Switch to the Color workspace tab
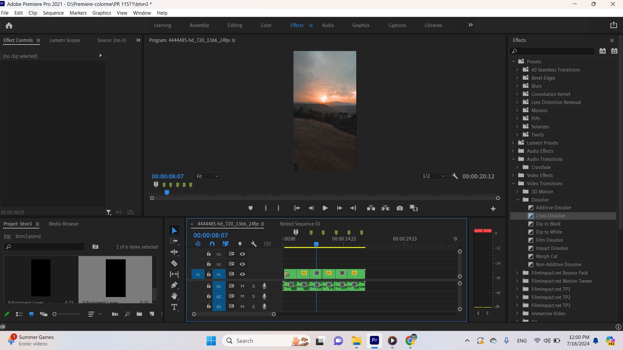Viewport: 623px width, 350px height. [x=266, y=25]
